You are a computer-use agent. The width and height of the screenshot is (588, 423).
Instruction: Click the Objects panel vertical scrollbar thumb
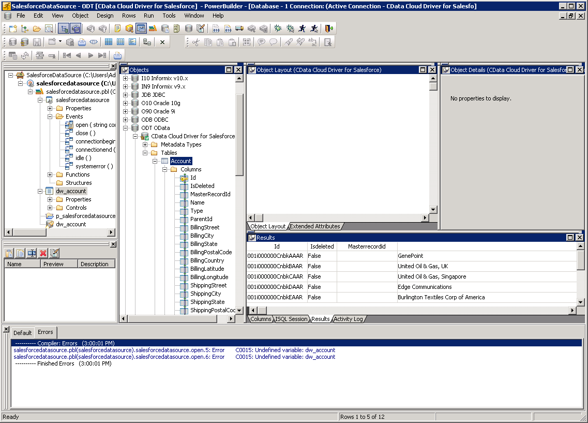click(239, 135)
